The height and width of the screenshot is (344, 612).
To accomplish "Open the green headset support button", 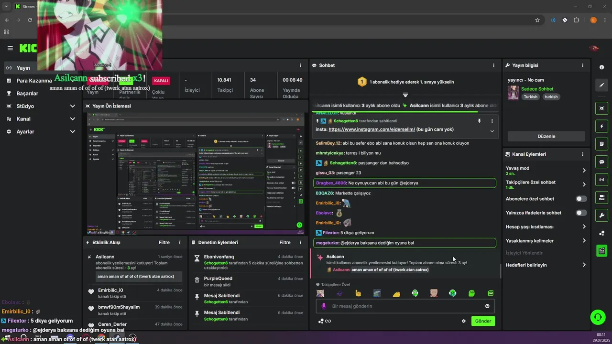I will click(598, 317).
